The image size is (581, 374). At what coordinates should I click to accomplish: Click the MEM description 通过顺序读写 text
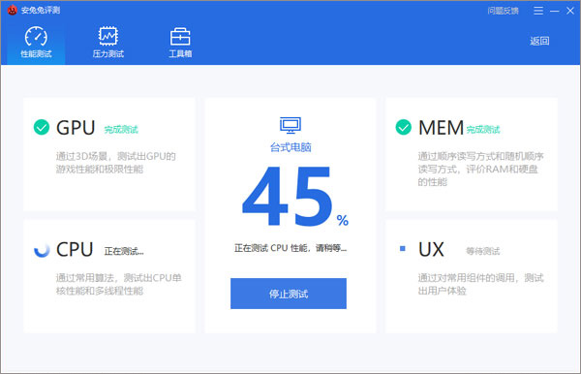click(x=480, y=169)
